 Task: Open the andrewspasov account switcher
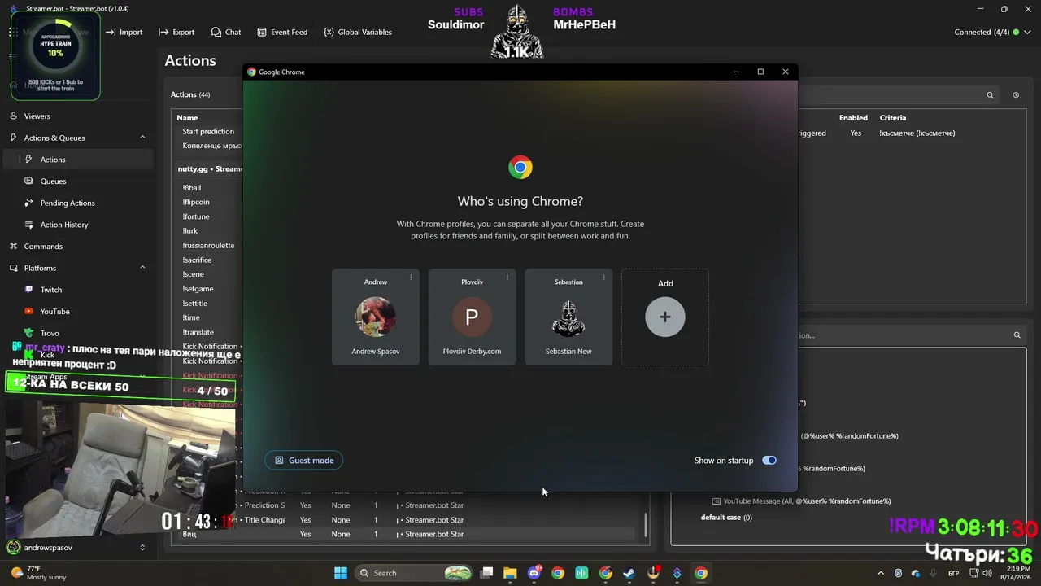[x=78, y=548]
